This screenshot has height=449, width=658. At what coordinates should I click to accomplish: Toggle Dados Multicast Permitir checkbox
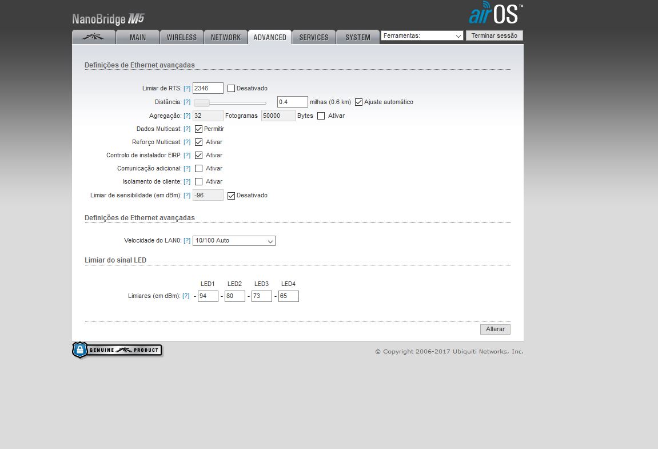click(x=199, y=129)
